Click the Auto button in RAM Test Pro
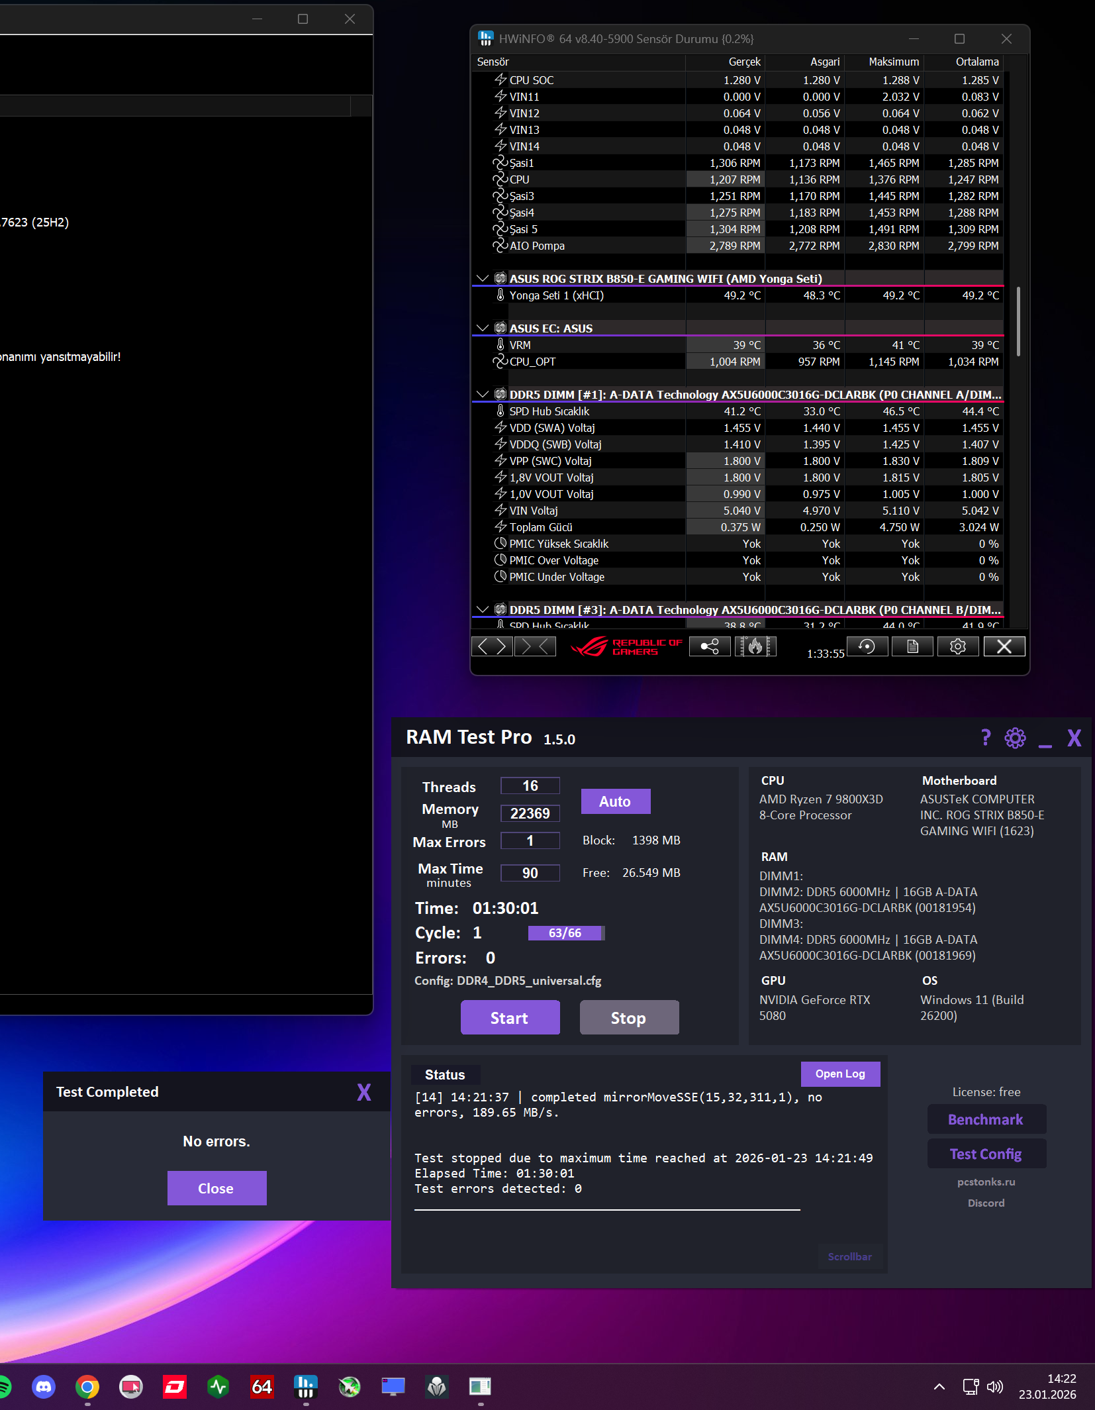 click(616, 801)
